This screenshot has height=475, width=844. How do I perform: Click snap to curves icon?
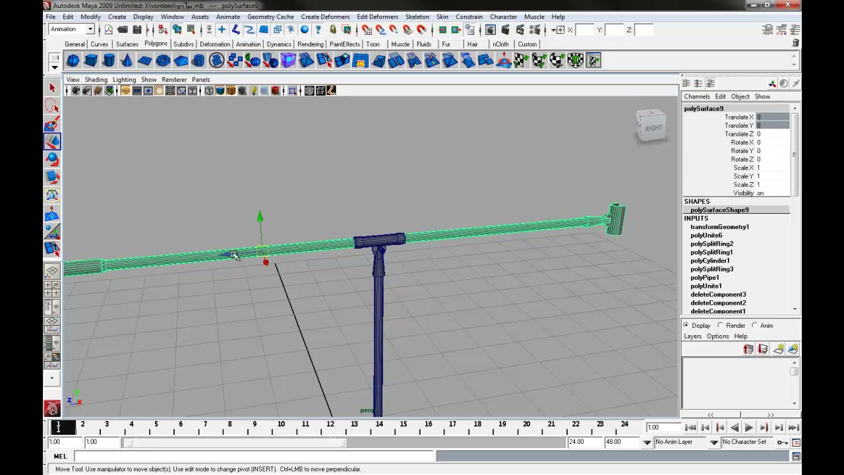(380, 30)
